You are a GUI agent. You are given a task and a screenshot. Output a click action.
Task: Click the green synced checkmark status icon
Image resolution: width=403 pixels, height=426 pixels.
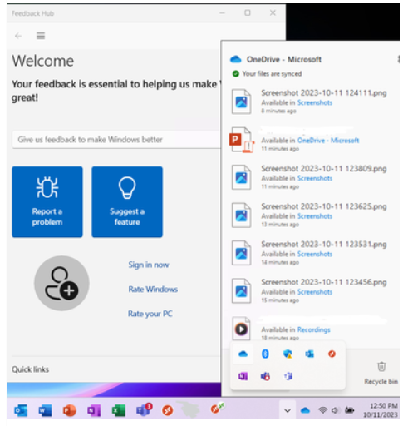click(236, 74)
